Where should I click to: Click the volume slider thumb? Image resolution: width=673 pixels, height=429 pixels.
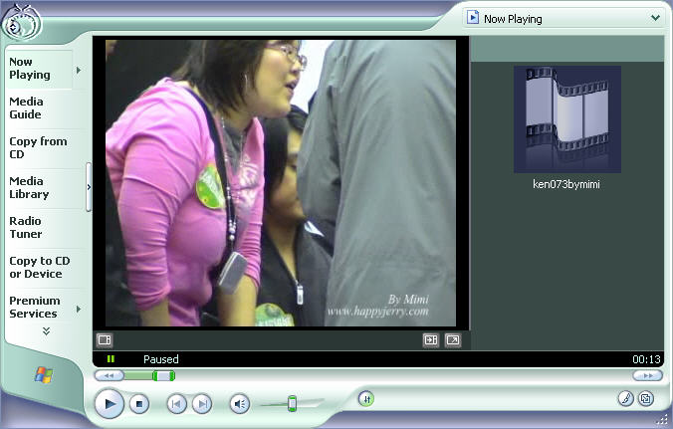[x=292, y=404]
